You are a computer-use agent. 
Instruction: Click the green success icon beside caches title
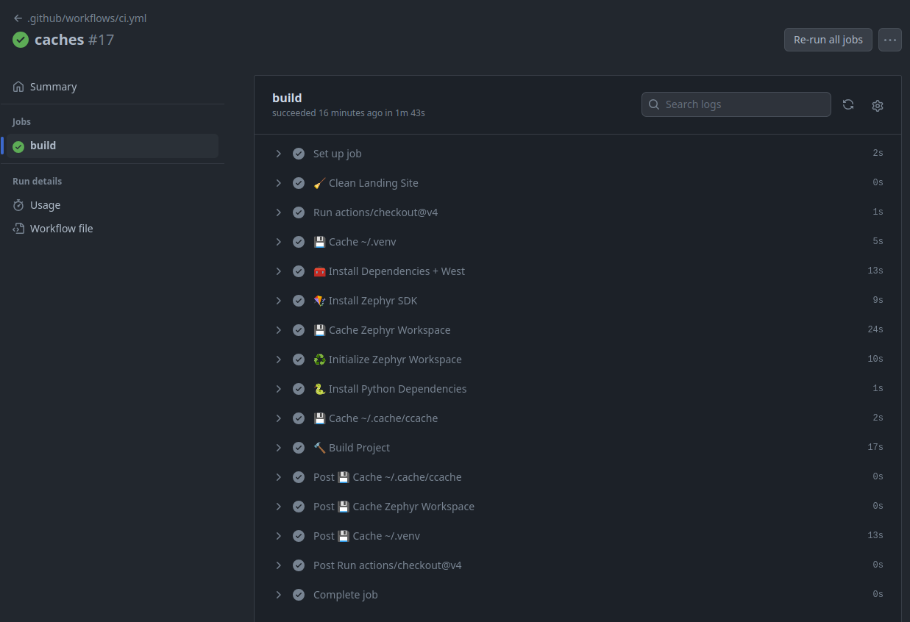[21, 40]
